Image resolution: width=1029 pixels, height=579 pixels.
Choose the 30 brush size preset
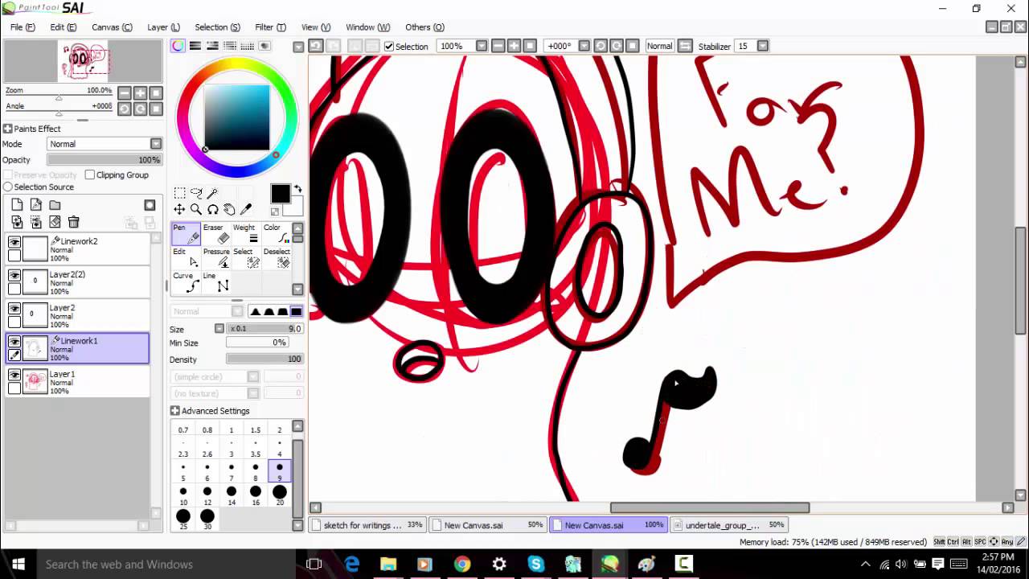pos(207,520)
